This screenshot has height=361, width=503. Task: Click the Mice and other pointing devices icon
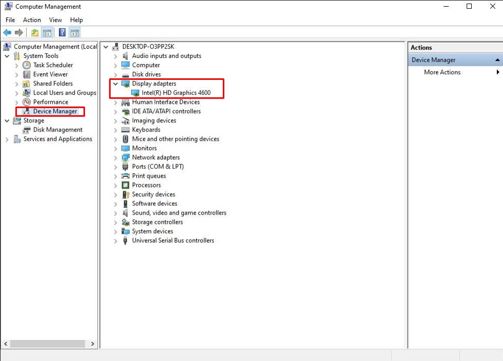click(x=125, y=139)
